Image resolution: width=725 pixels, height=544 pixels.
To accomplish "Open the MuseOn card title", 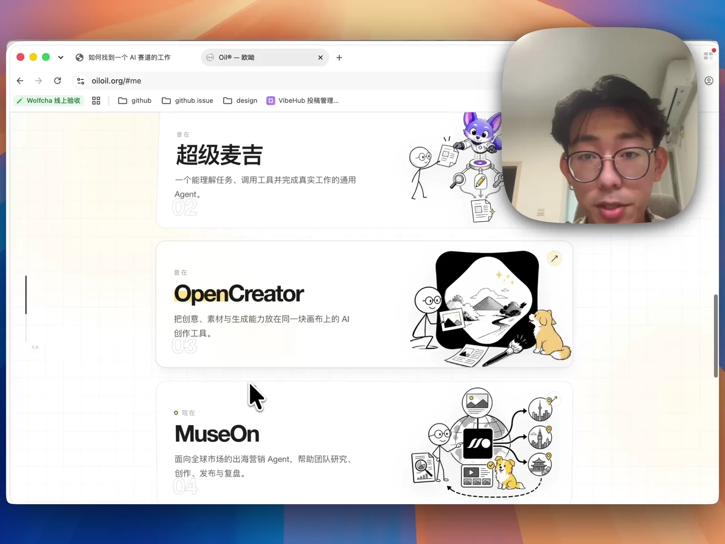I will pyautogui.click(x=217, y=434).
